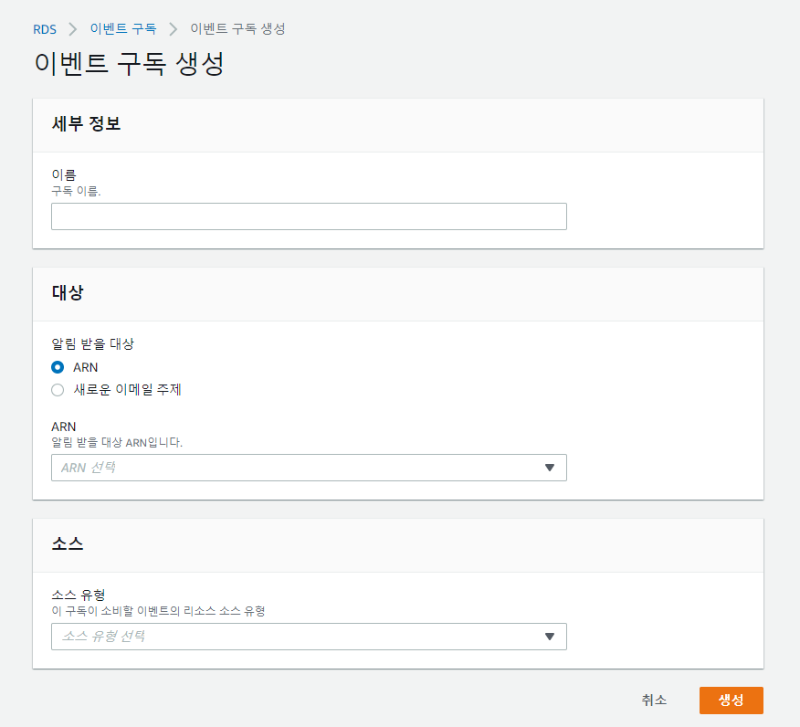Click the breadcrumb chevron right after RDS
Viewport: 800px width, 727px height.
tap(73, 29)
